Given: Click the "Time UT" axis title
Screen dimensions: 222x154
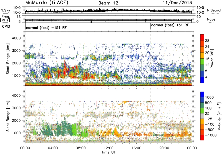Looking at the screenshot, I should [x=109, y=152].
